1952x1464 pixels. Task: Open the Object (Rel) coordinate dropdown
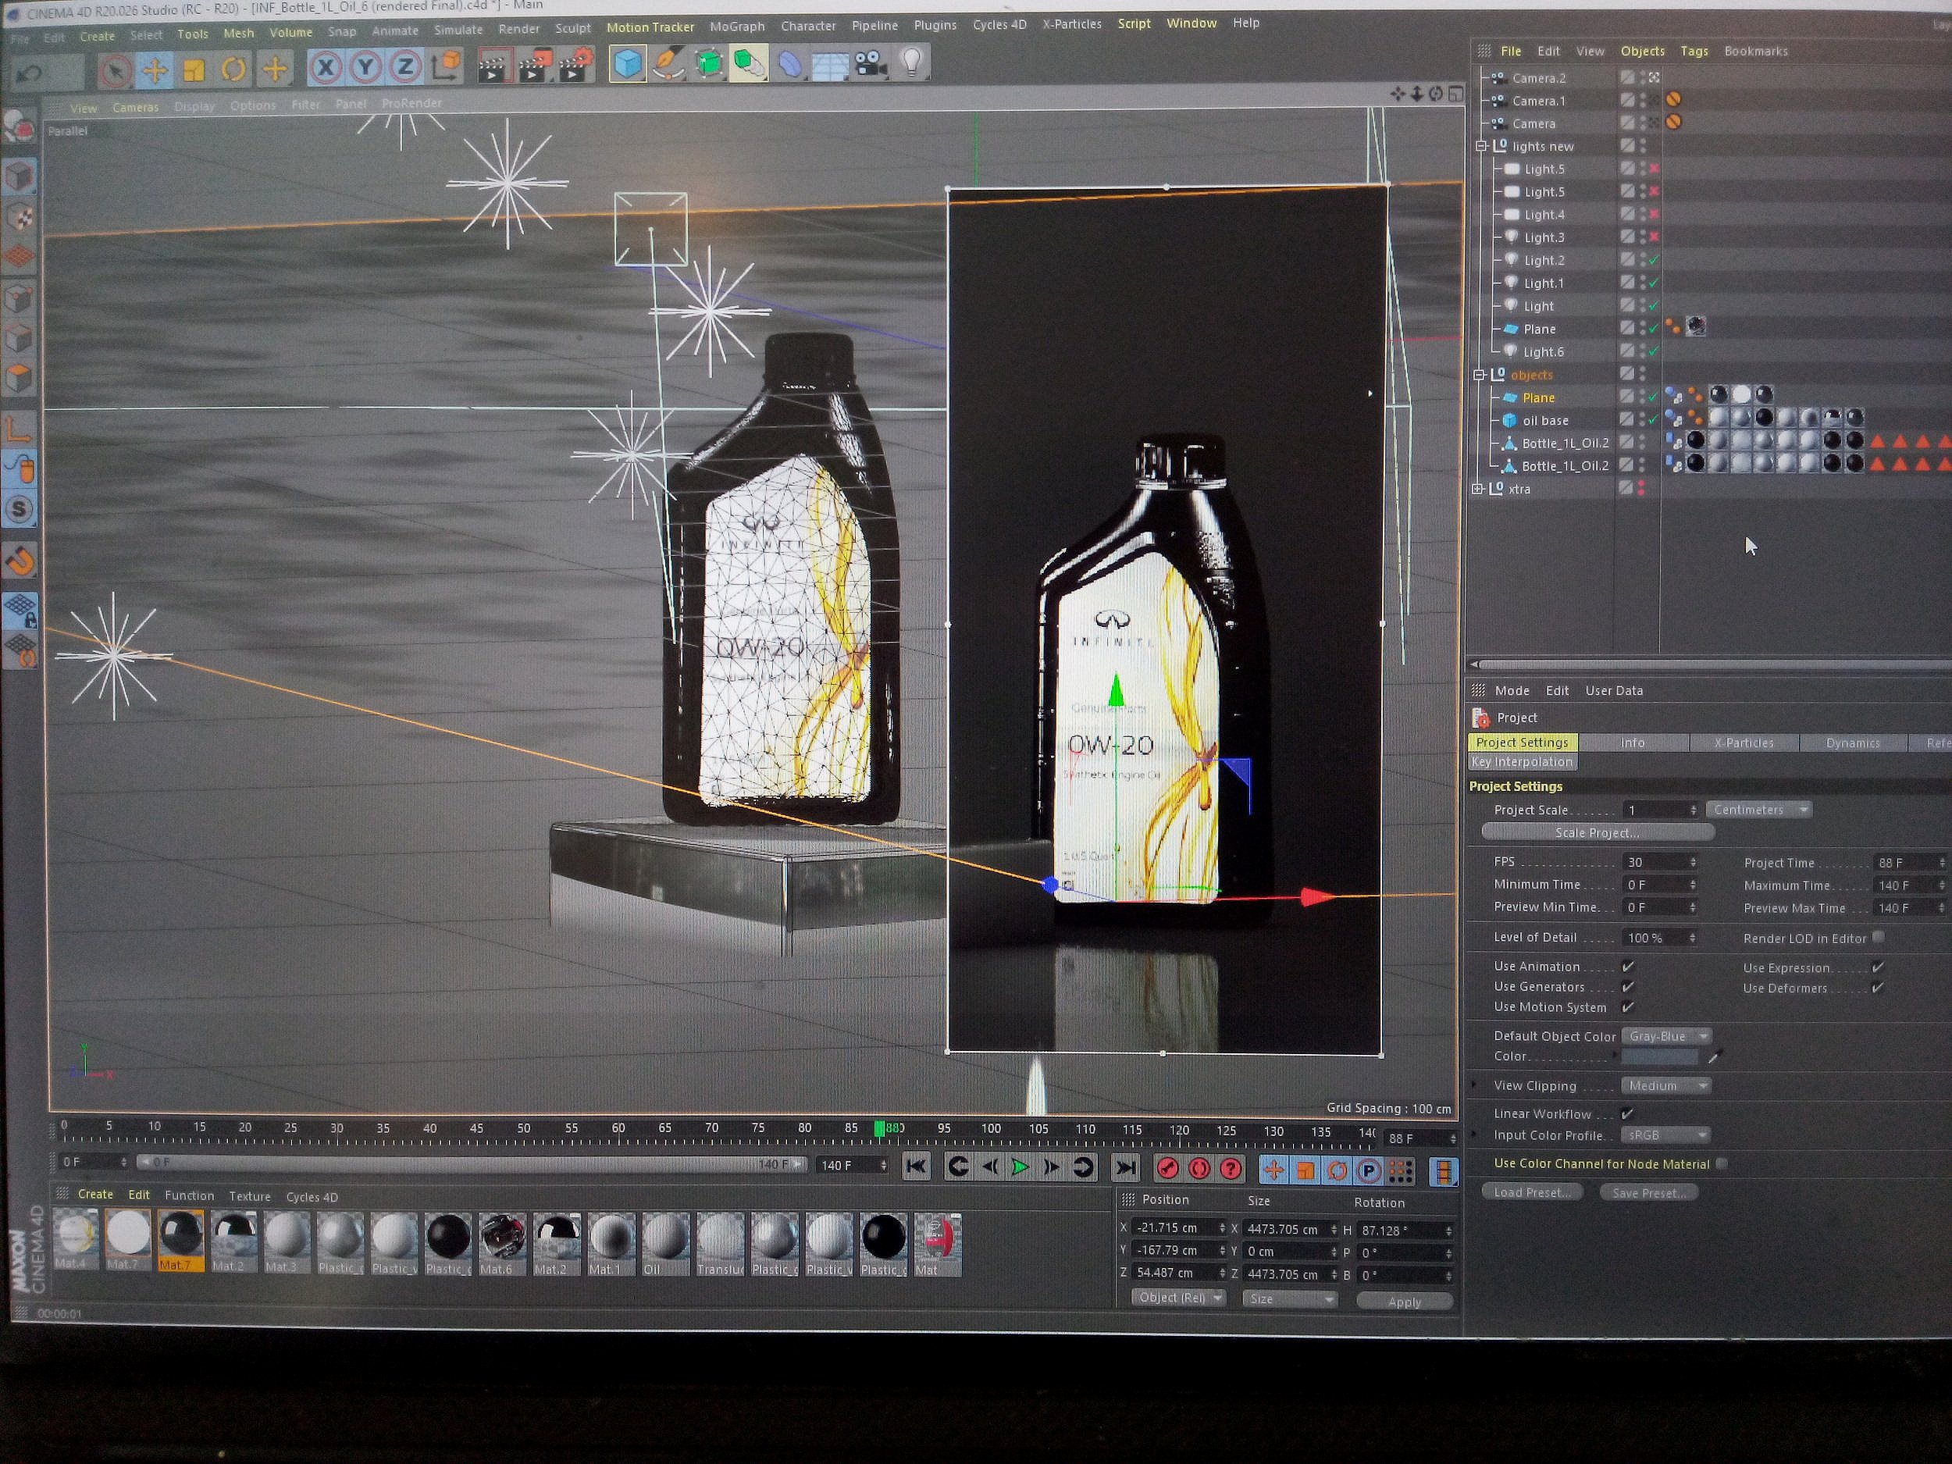coord(1179,1297)
